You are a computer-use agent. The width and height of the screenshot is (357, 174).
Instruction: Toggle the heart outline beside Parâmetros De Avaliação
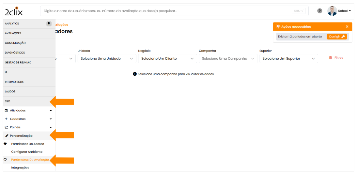(x=5, y=160)
